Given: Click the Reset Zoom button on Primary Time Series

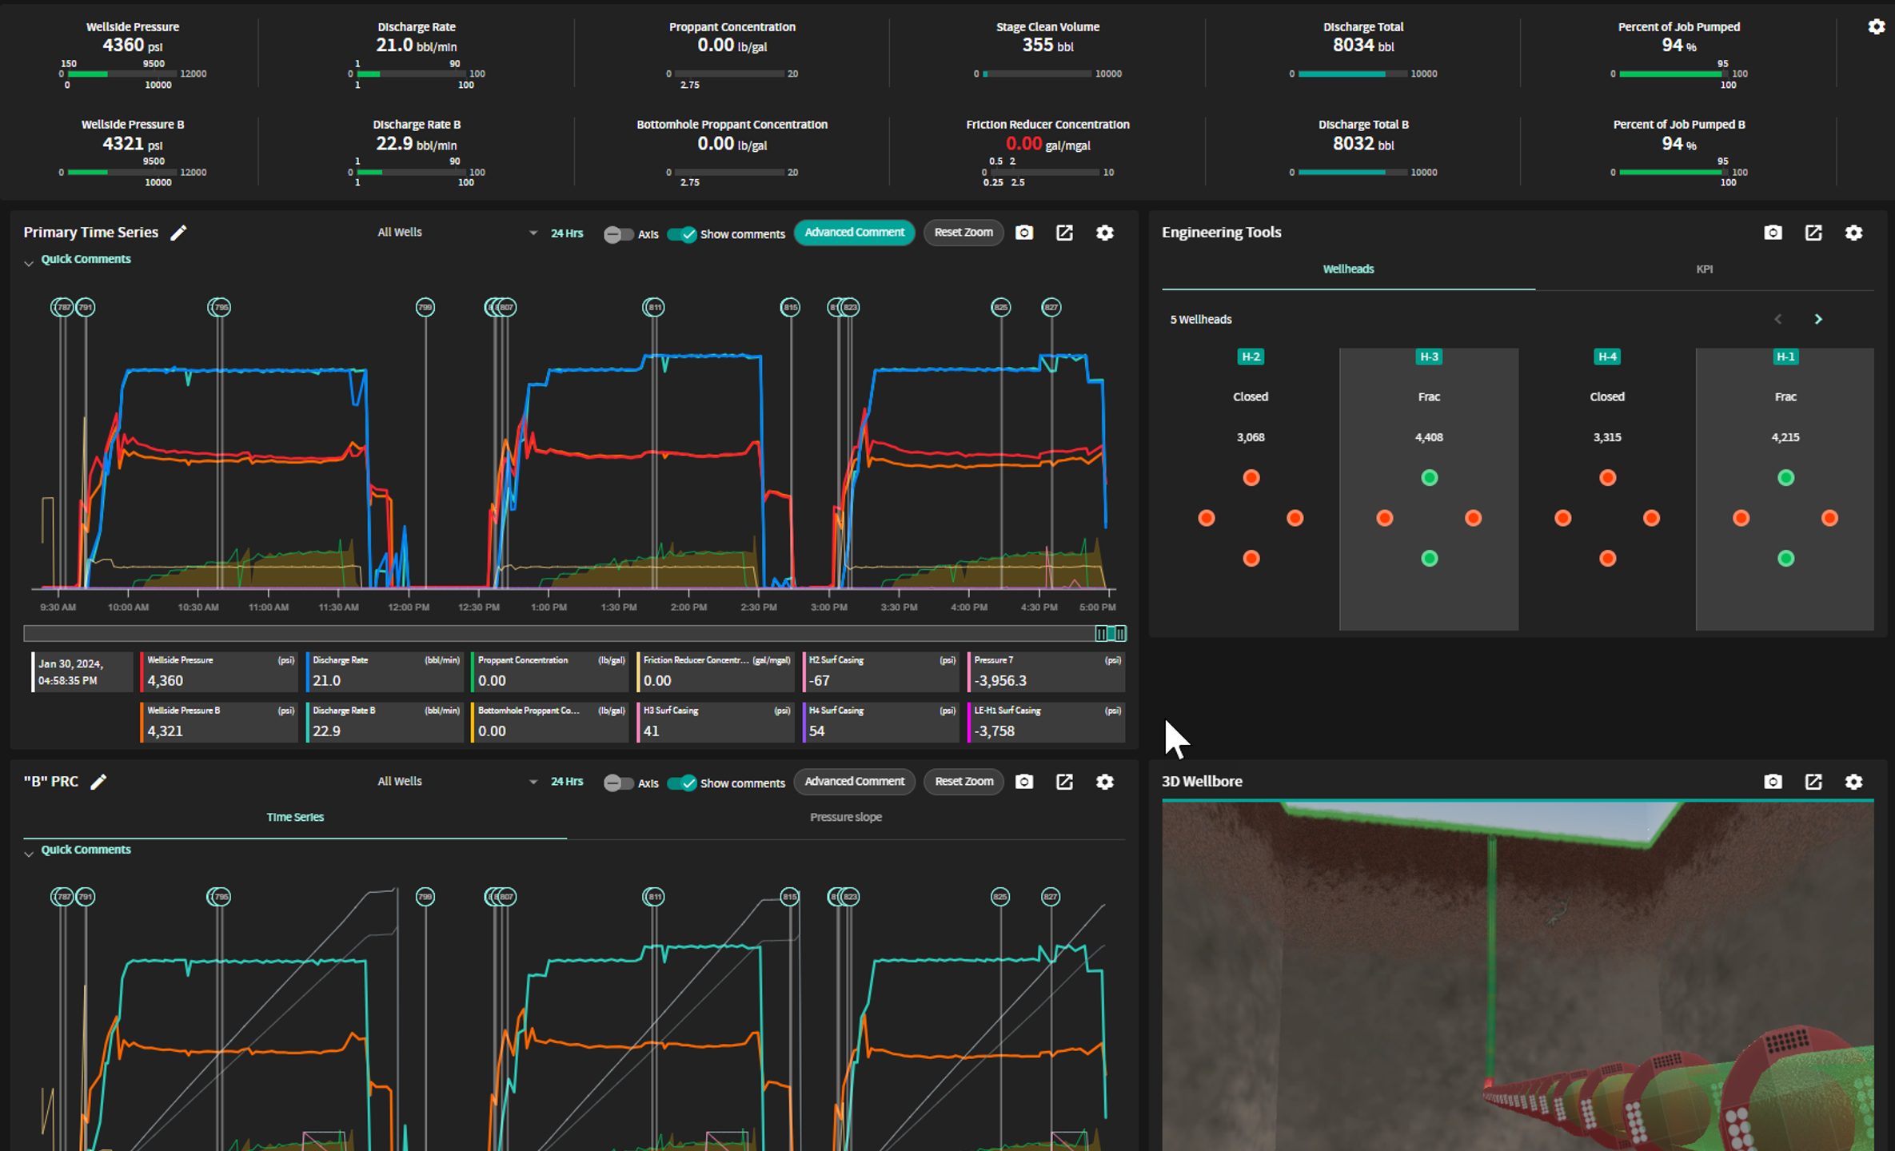Looking at the screenshot, I should [x=963, y=232].
